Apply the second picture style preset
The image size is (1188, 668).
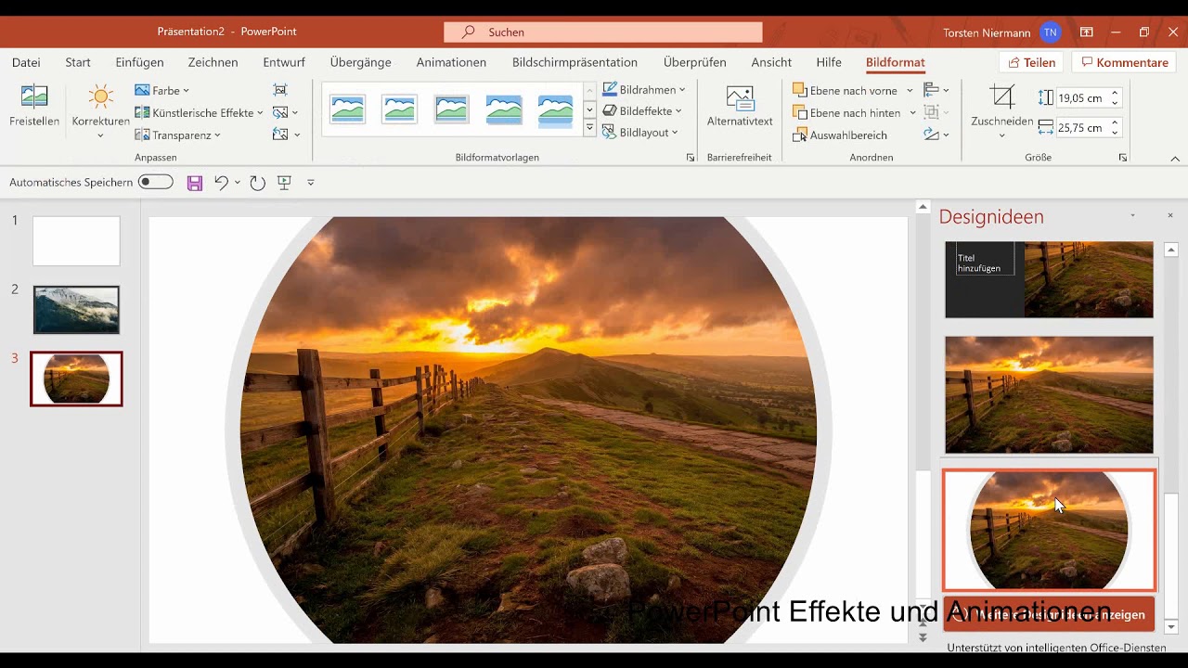pos(400,109)
